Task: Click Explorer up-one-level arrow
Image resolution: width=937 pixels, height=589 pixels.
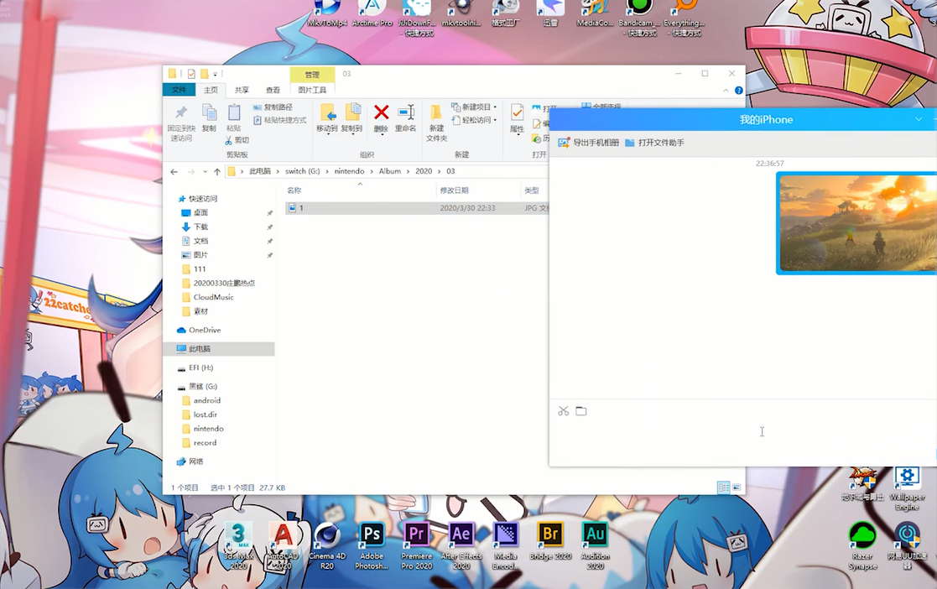Action: 217,172
